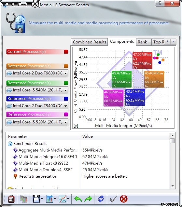
Task: Click the Parameter column header
Action: point(43,136)
